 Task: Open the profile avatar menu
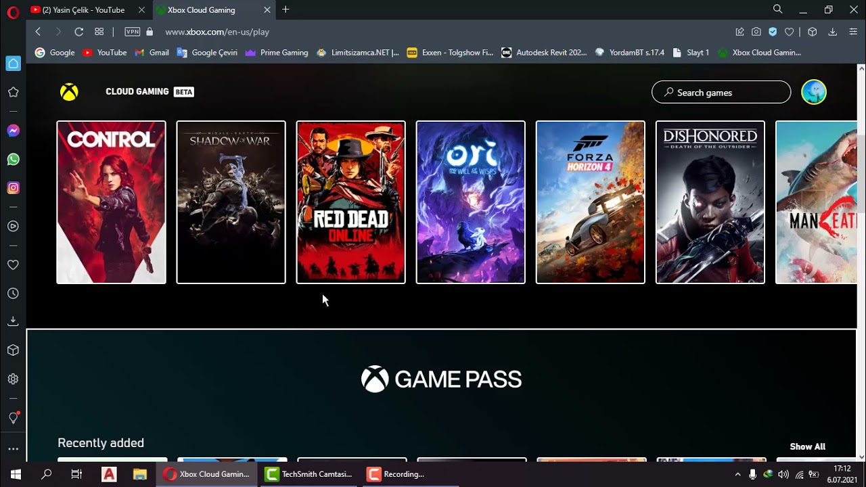tap(814, 92)
